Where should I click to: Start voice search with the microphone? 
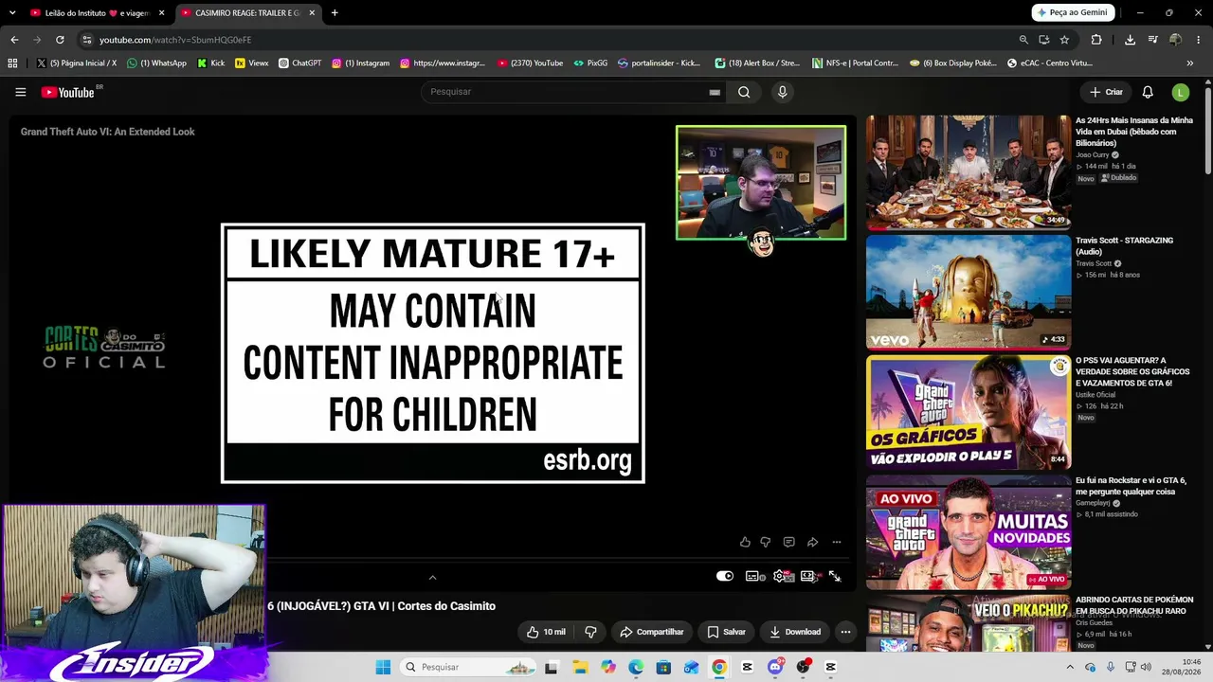pos(782,92)
